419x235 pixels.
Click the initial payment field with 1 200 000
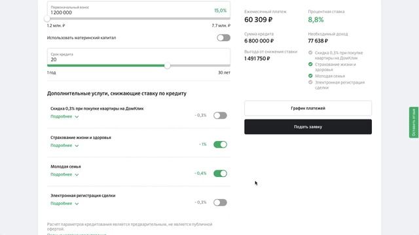(x=139, y=10)
